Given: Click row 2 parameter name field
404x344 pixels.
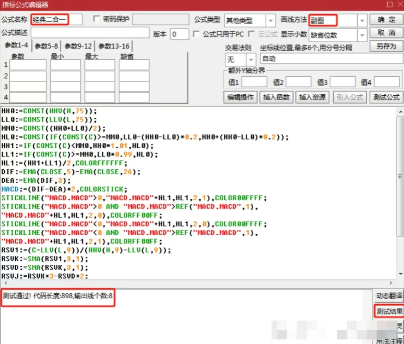Looking at the screenshot, I should pyautogui.click(x=28, y=76).
